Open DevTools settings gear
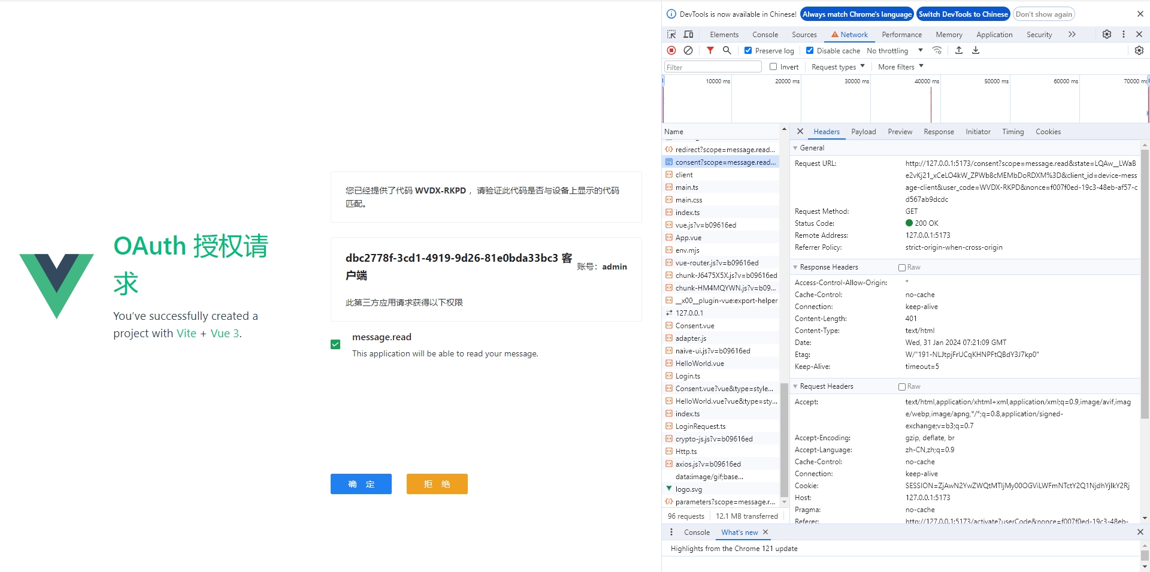Image resolution: width=1150 pixels, height=572 pixels. (x=1107, y=35)
